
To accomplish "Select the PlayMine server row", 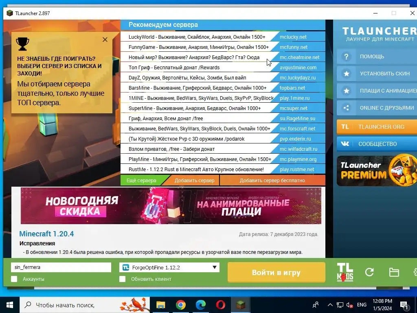I will click(x=223, y=159).
